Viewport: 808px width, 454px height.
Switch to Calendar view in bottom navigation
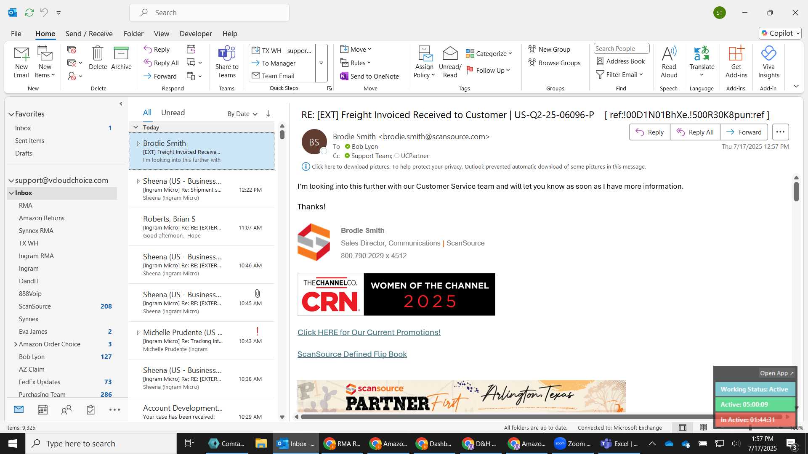[x=43, y=409]
